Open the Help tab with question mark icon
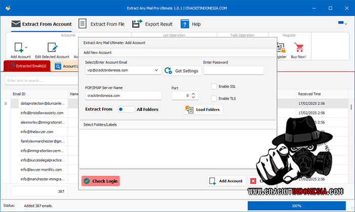This screenshot has width=355, height=212. [190, 24]
